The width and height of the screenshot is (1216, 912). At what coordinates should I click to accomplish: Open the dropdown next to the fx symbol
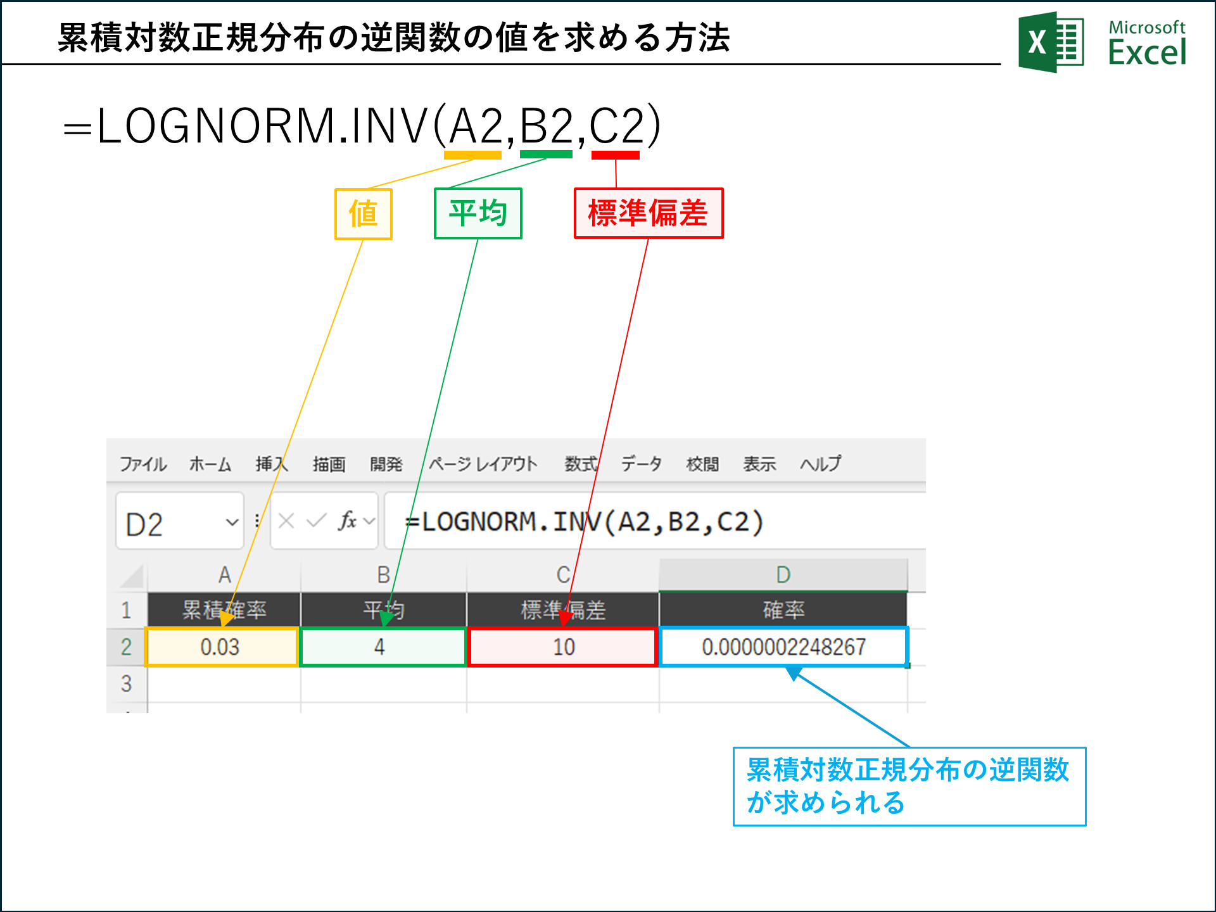[x=369, y=521]
